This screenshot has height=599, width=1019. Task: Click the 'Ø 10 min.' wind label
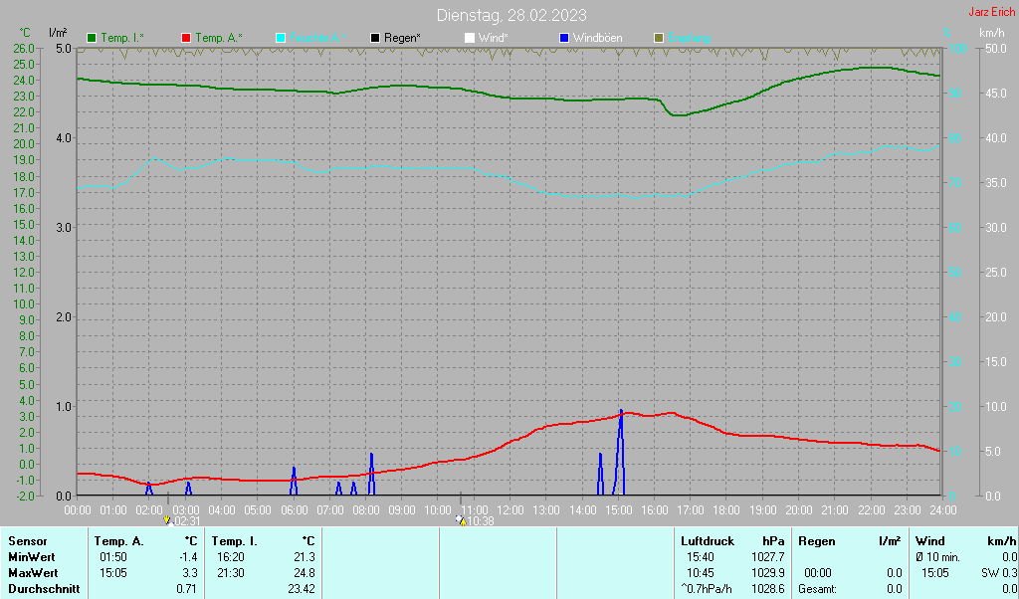[x=938, y=557]
